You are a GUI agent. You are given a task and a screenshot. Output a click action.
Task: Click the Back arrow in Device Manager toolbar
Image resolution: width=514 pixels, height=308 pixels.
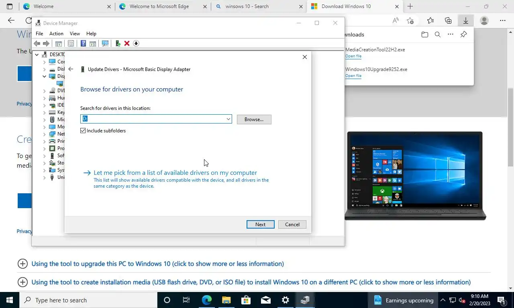[x=37, y=43]
